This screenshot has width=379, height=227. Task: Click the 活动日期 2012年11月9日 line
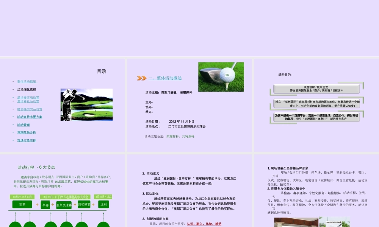point(170,121)
